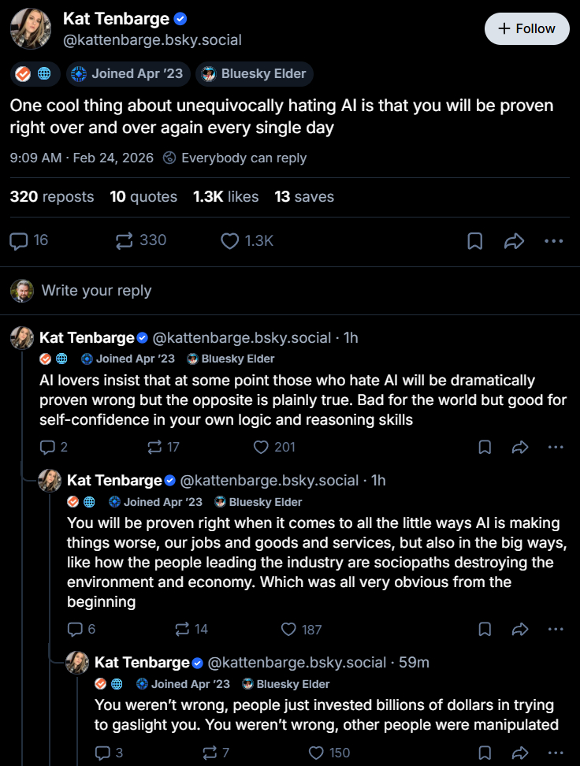
Task: Open Kat Tenbarge's profile avatar at top
Action: 31,29
